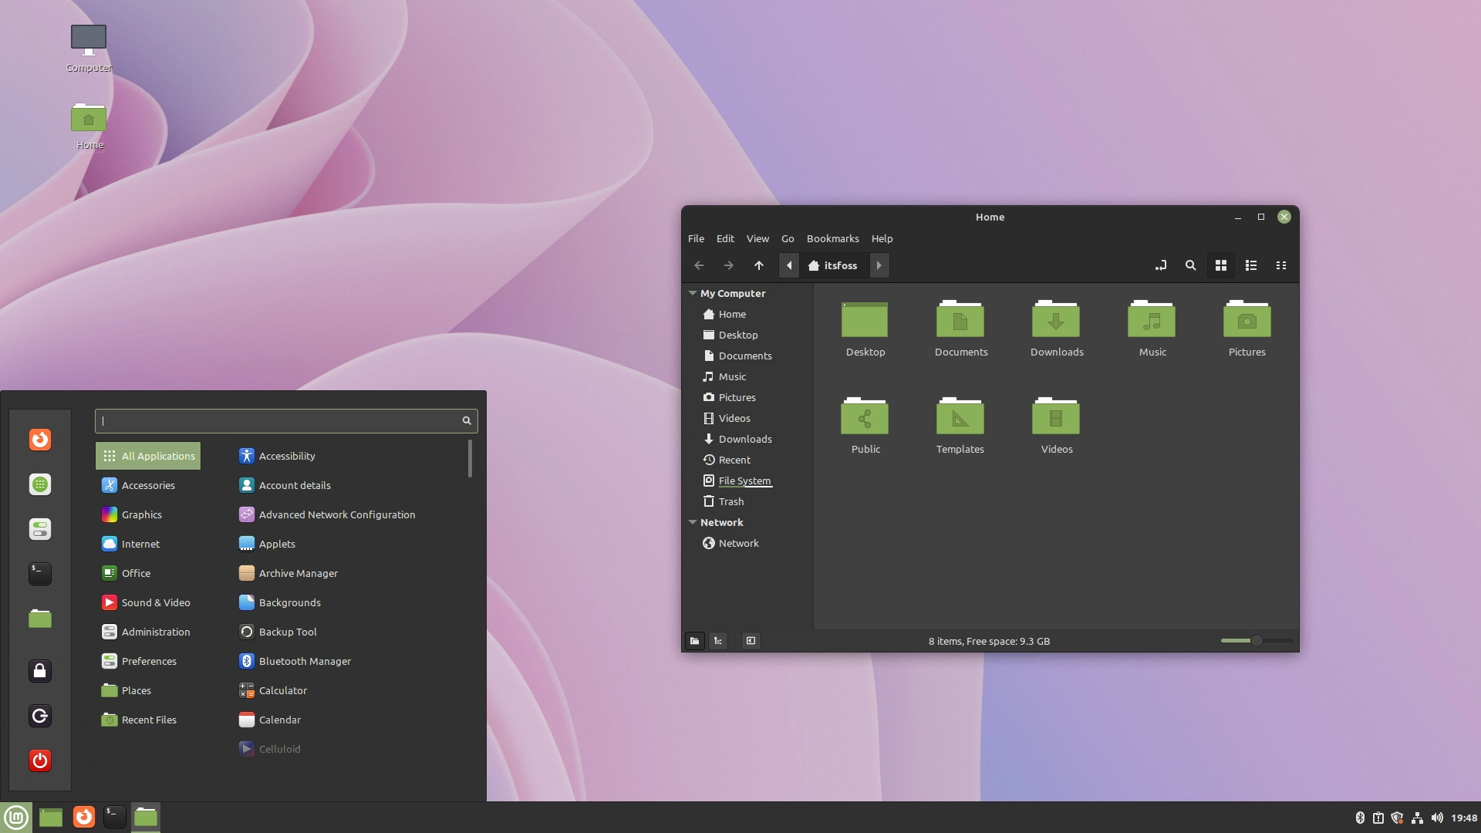Click the open location icon in statusbar
Screen dimensions: 1481x833
click(x=695, y=641)
